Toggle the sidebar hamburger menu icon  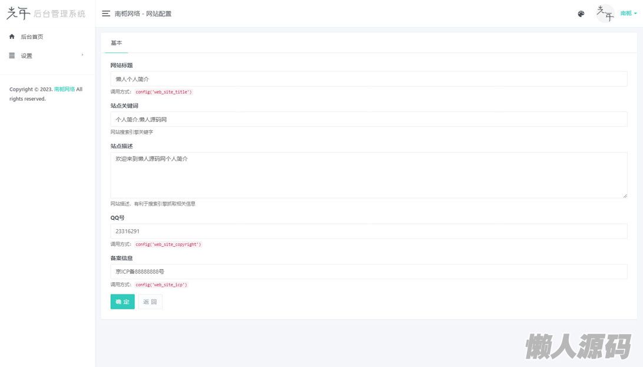tap(106, 14)
